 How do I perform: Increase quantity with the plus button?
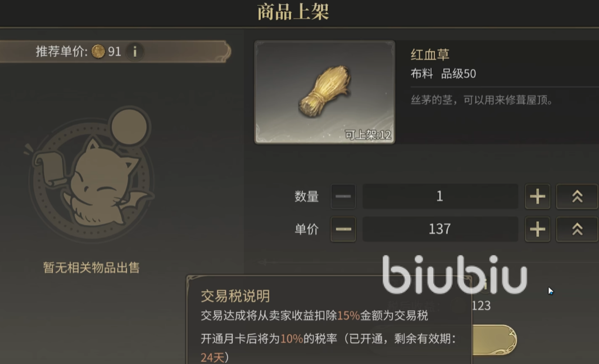538,196
